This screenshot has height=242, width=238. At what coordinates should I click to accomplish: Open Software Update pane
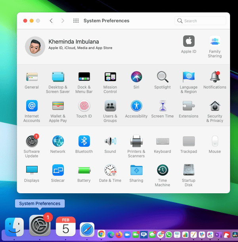coord(32,146)
